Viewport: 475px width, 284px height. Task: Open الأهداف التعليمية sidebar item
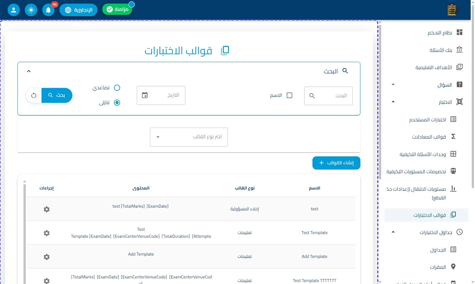(x=426, y=67)
